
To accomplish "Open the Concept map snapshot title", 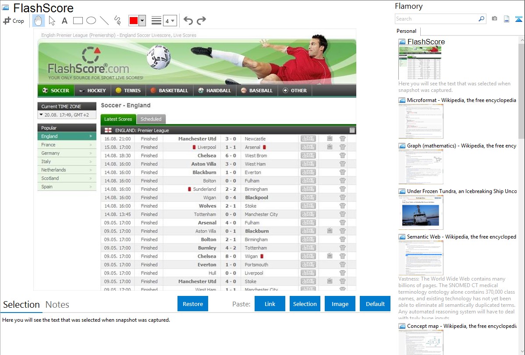I will [461, 326].
